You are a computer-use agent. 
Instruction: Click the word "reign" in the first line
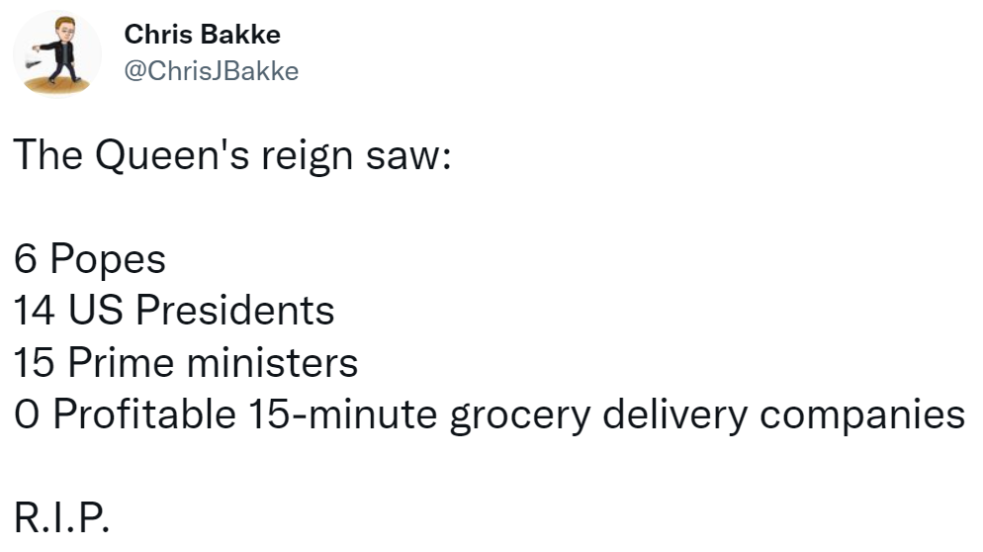pos(308,157)
